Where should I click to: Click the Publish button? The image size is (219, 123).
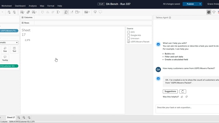click(x=190, y=4)
